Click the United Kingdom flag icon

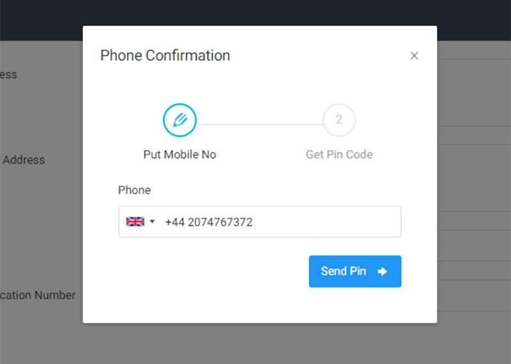click(135, 222)
